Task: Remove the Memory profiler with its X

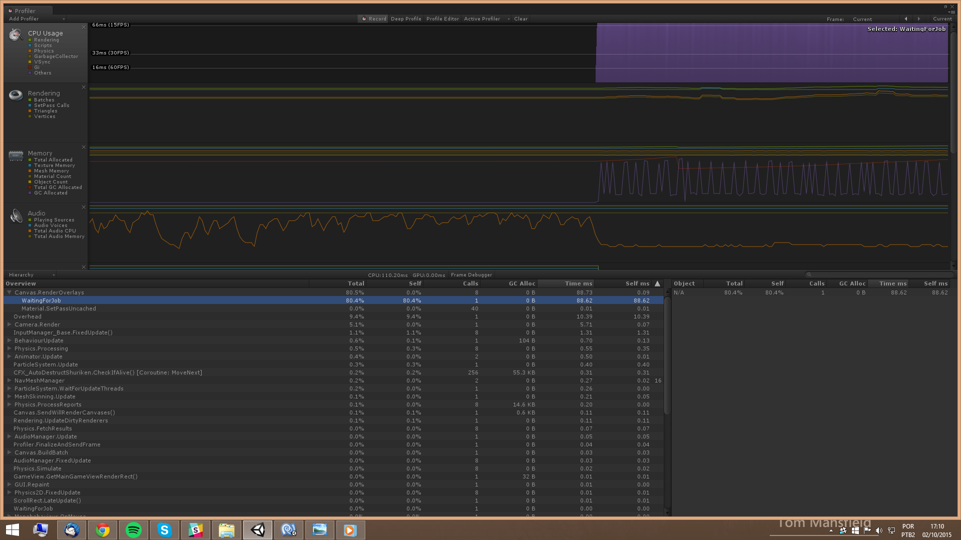Action: [84, 147]
